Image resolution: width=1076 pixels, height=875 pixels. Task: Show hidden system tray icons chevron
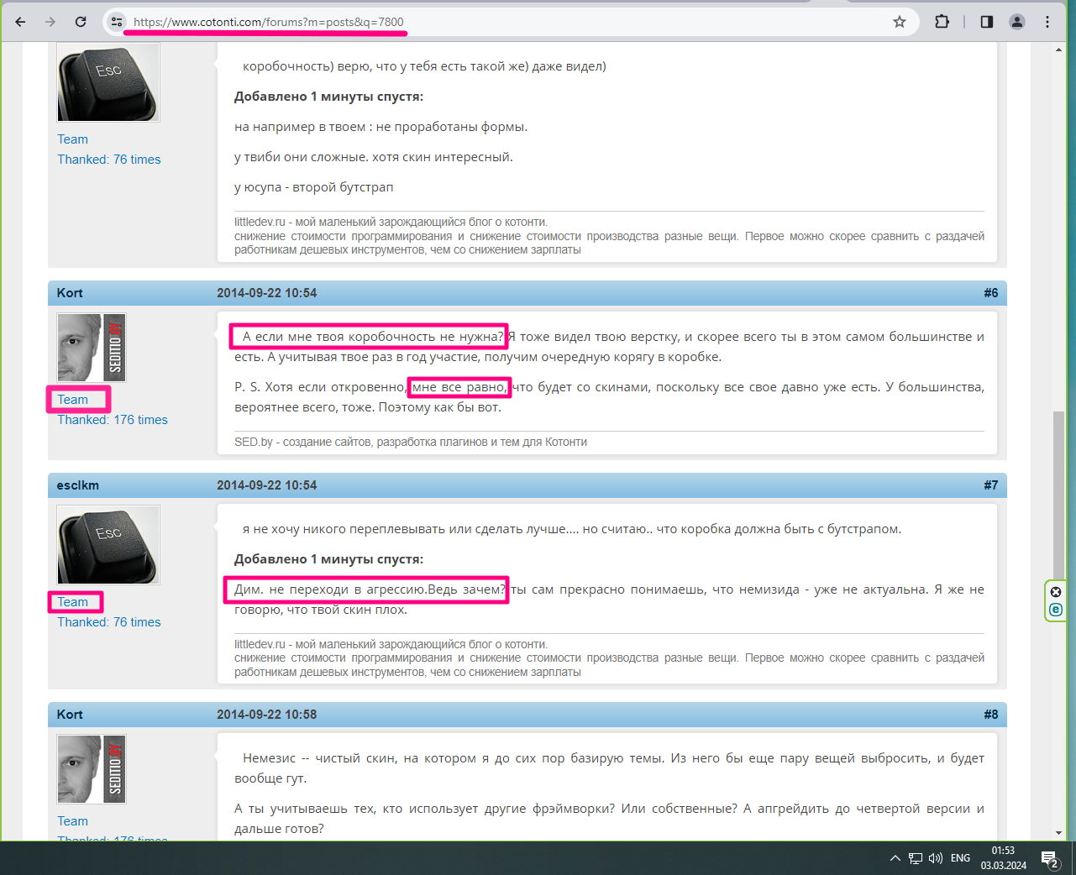[x=895, y=858]
